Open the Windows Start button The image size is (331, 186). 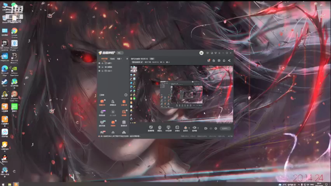pos(3,184)
